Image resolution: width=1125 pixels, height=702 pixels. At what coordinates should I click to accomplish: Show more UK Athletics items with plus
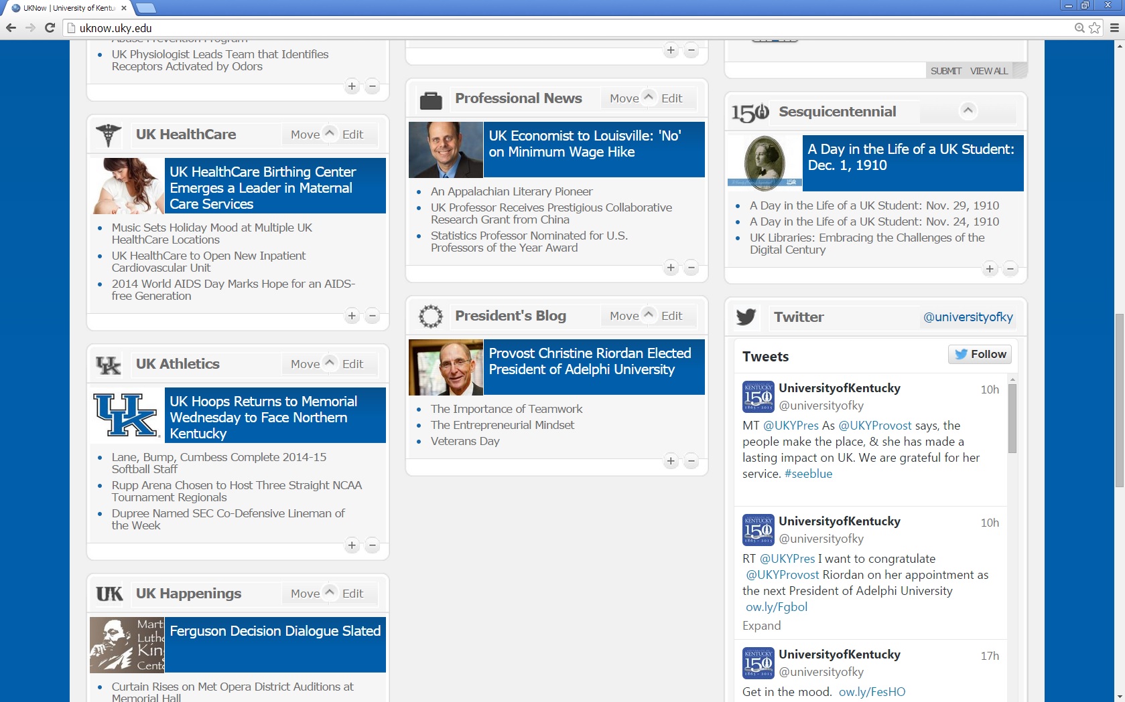coord(352,545)
